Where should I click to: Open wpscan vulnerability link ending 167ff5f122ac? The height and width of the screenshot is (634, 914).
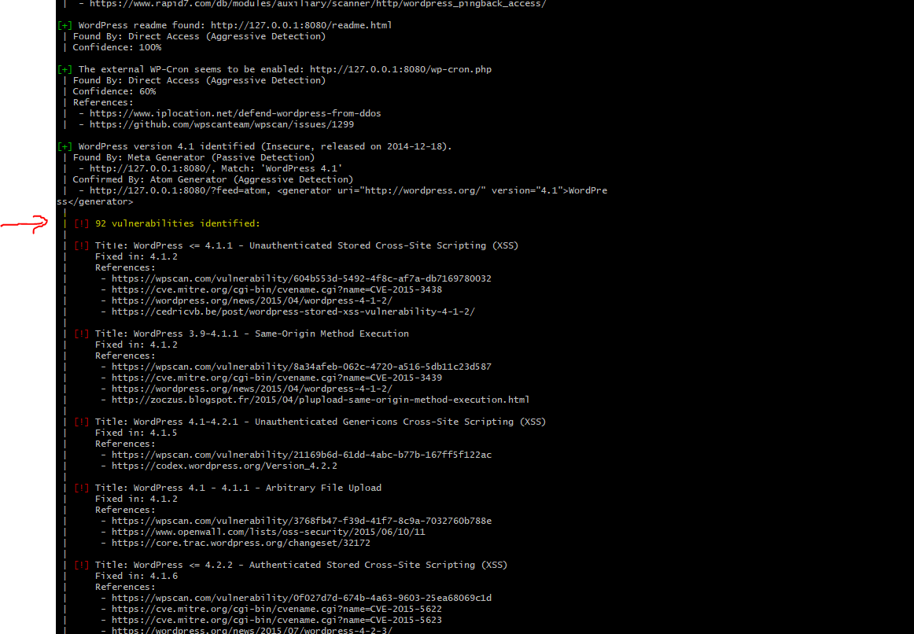[301, 455]
